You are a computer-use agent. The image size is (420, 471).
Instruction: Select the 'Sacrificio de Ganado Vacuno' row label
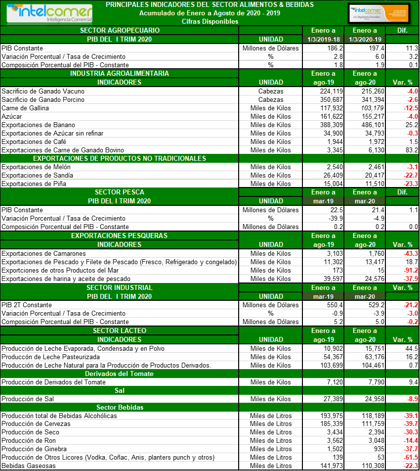(x=43, y=92)
